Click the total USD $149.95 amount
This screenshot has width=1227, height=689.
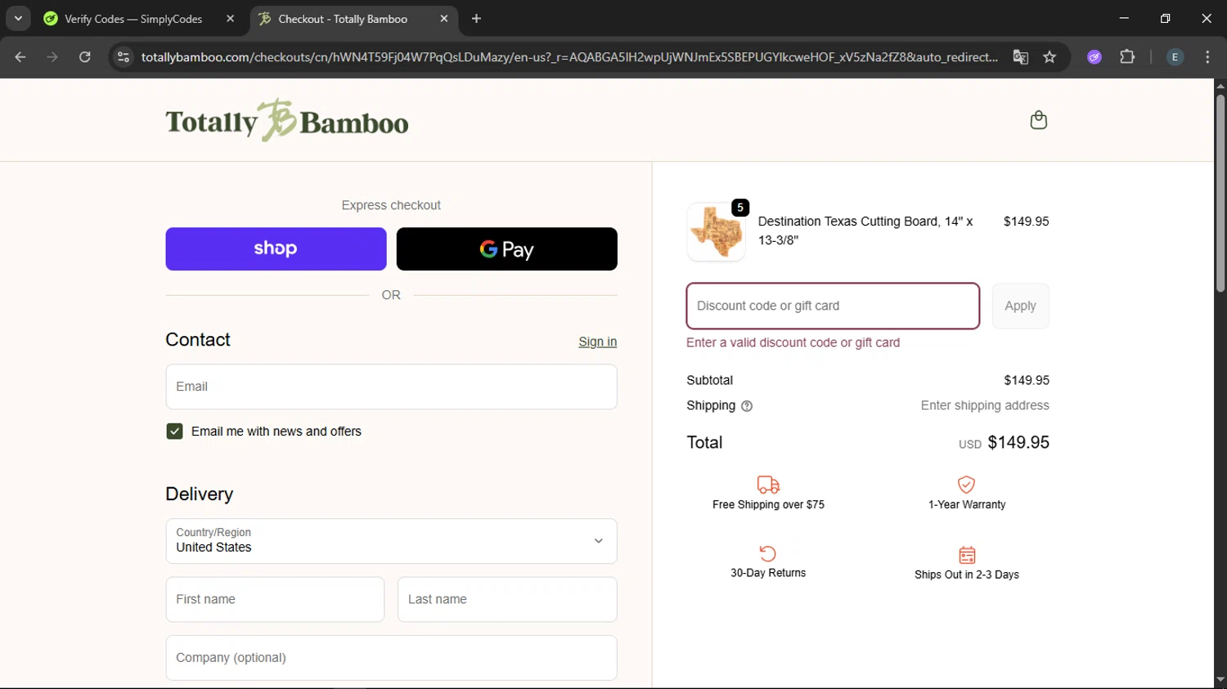(x=1004, y=442)
